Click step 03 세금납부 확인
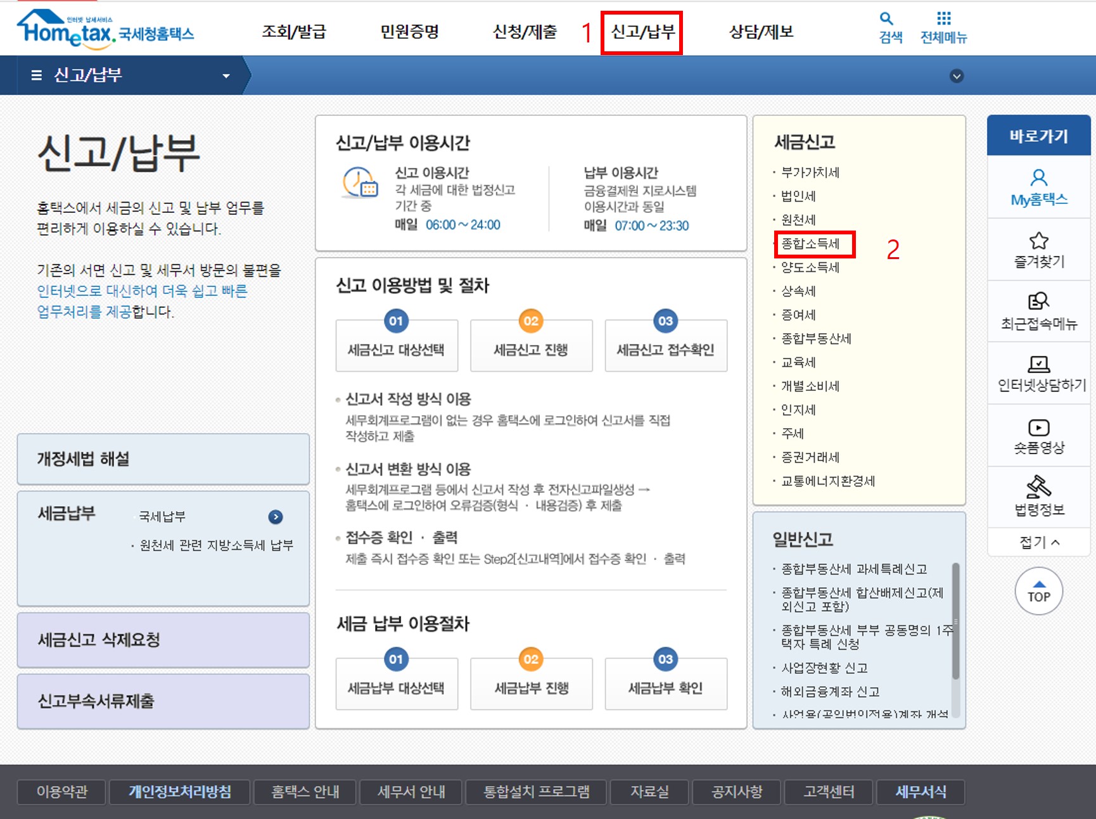 (666, 684)
